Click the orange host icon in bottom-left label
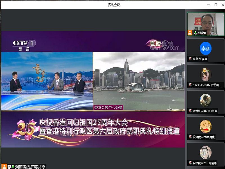 tap(4, 166)
